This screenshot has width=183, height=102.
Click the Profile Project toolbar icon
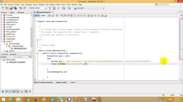pyautogui.click(x=69, y=8)
